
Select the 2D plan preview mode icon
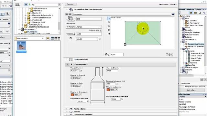tap(109, 19)
